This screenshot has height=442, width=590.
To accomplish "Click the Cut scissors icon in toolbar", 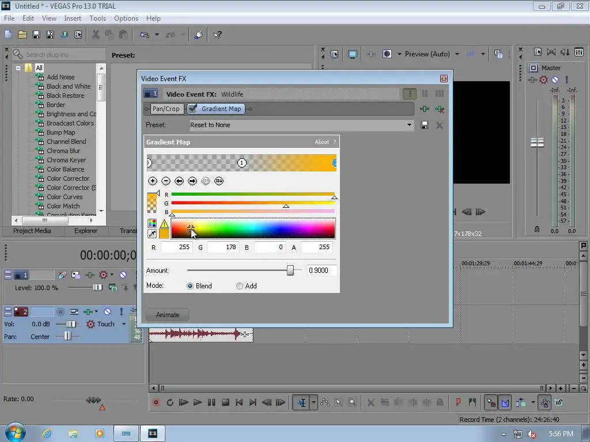I will click(x=96, y=35).
